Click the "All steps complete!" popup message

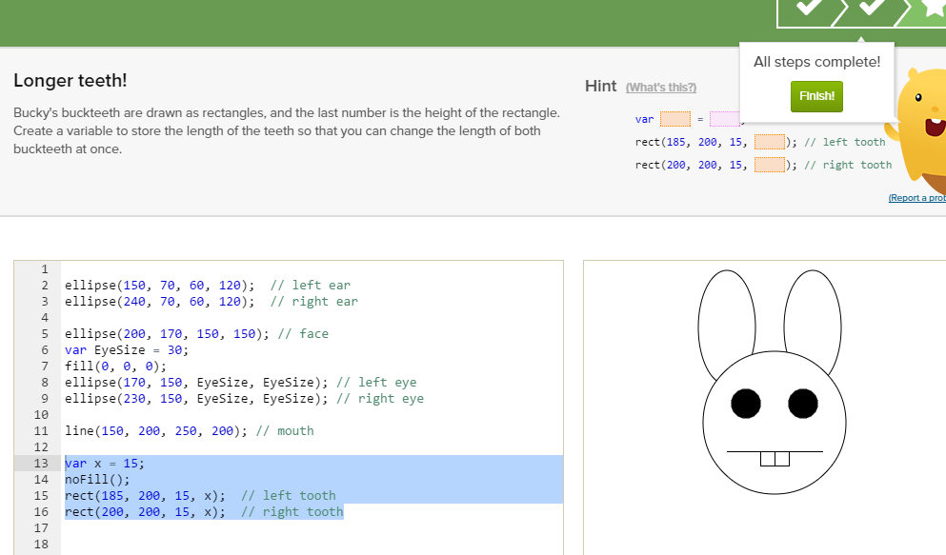pyautogui.click(x=816, y=61)
